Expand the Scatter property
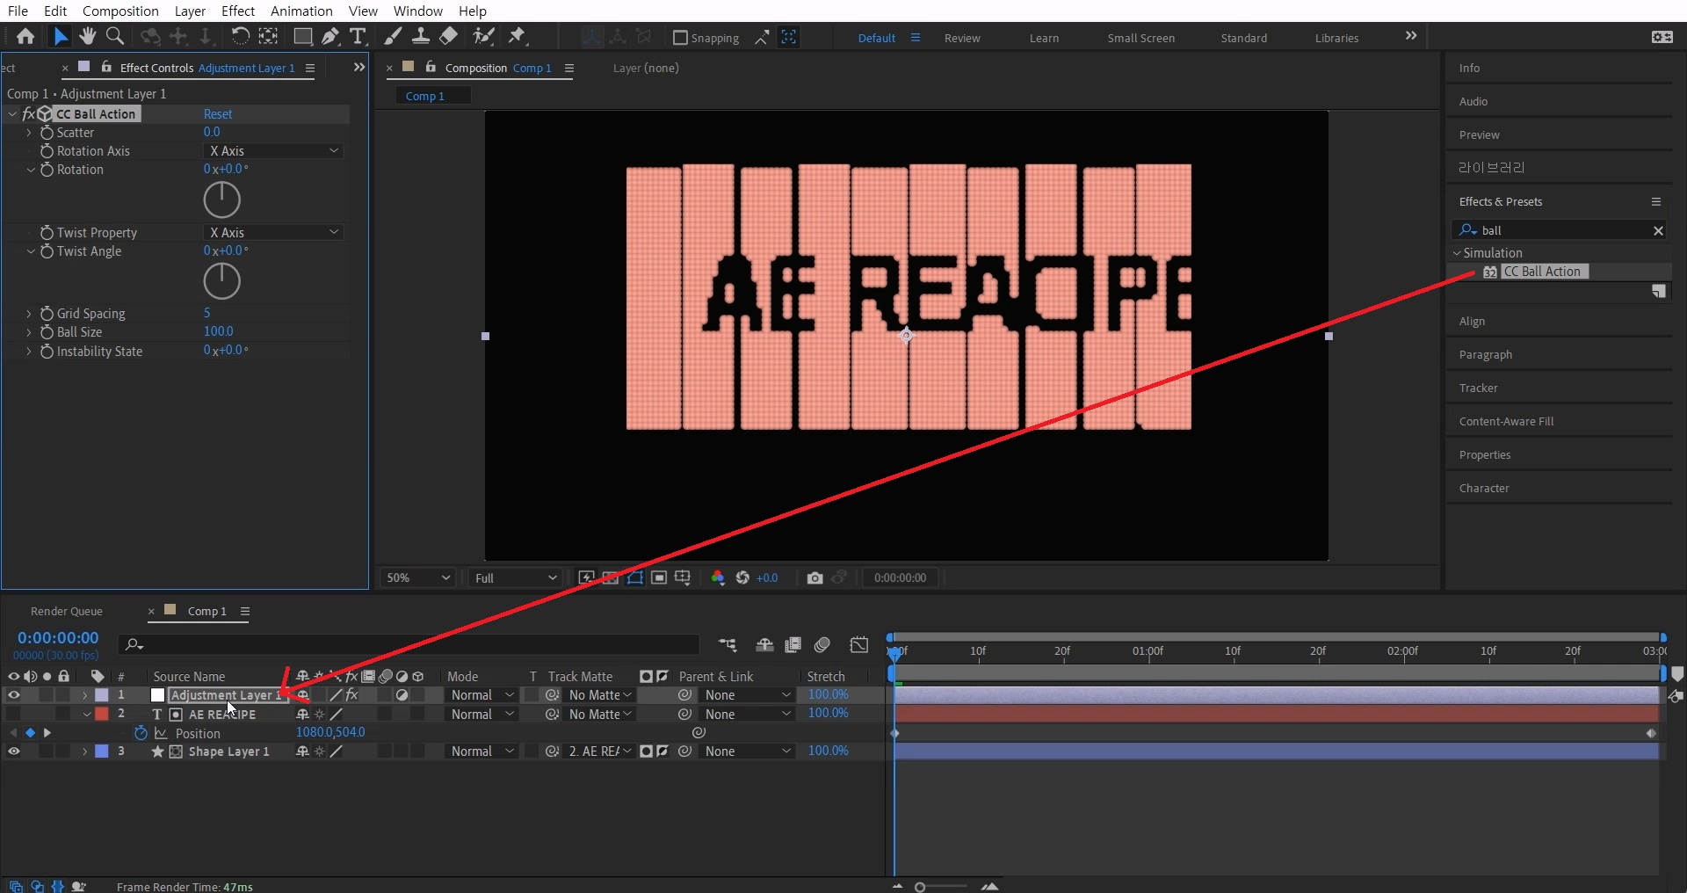Viewport: 1687px width, 893px height. pos(29,133)
